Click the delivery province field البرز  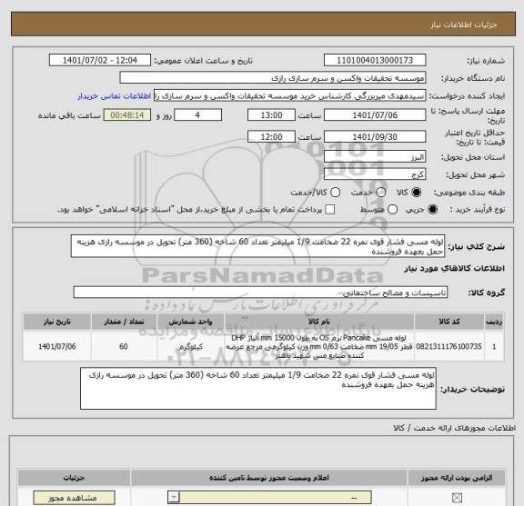375,157
